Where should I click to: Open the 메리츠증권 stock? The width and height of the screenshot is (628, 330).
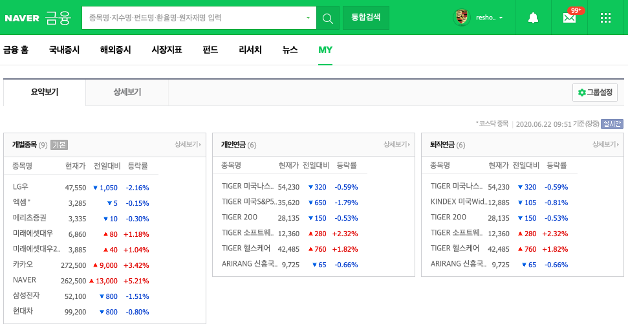click(x=30, y=218)
